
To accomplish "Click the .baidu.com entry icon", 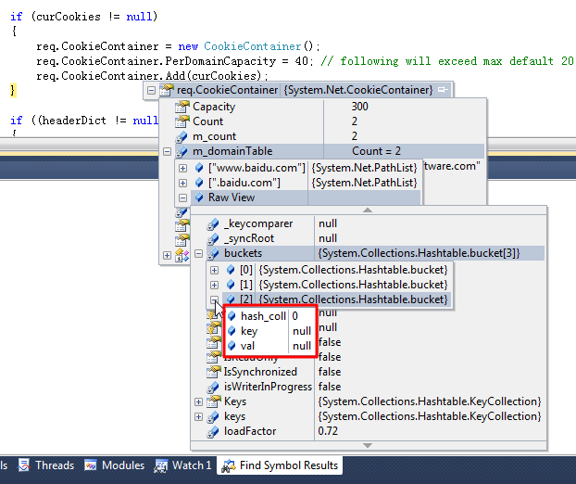I will [199, 183].
